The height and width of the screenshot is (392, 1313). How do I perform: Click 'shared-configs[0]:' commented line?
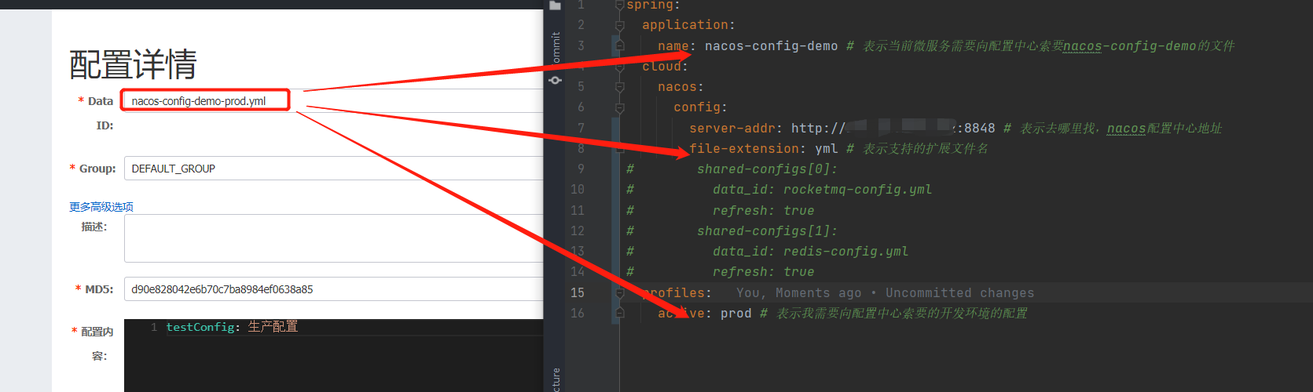click(x=767, y=169)
